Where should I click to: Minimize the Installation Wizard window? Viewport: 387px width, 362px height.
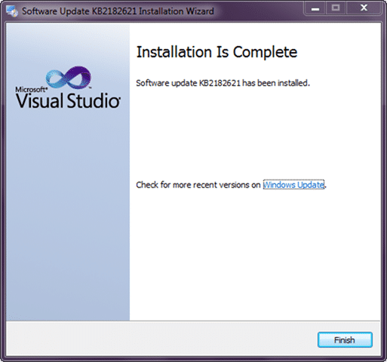[x=315, y=9]
